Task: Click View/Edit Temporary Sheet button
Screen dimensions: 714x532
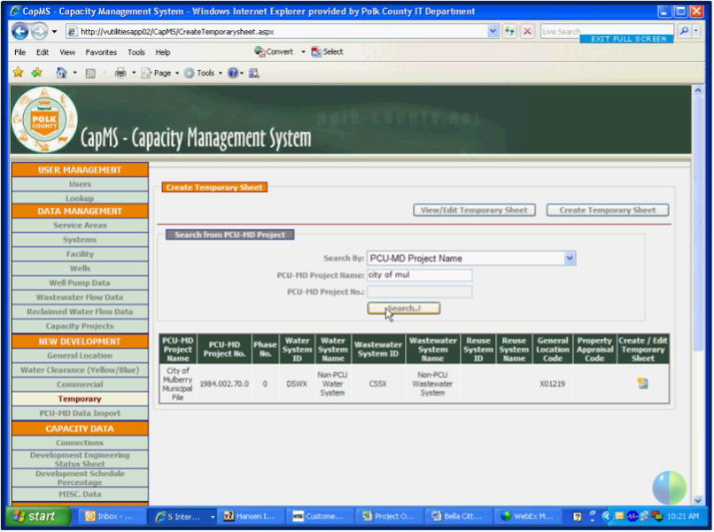Action: pos(474,211)
